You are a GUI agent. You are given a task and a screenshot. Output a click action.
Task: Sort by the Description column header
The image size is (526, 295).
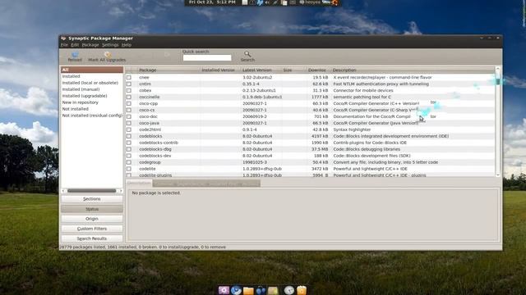(413, 70)
